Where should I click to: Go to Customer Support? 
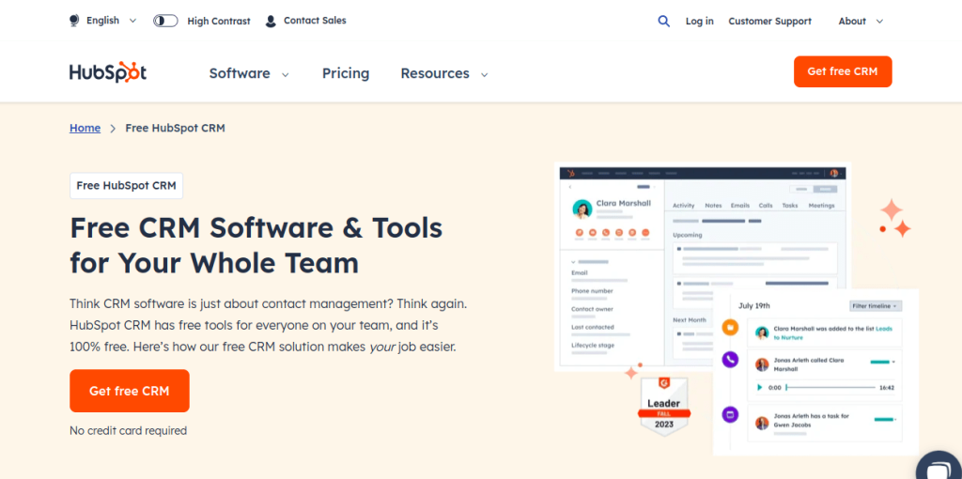click(770, 21)
